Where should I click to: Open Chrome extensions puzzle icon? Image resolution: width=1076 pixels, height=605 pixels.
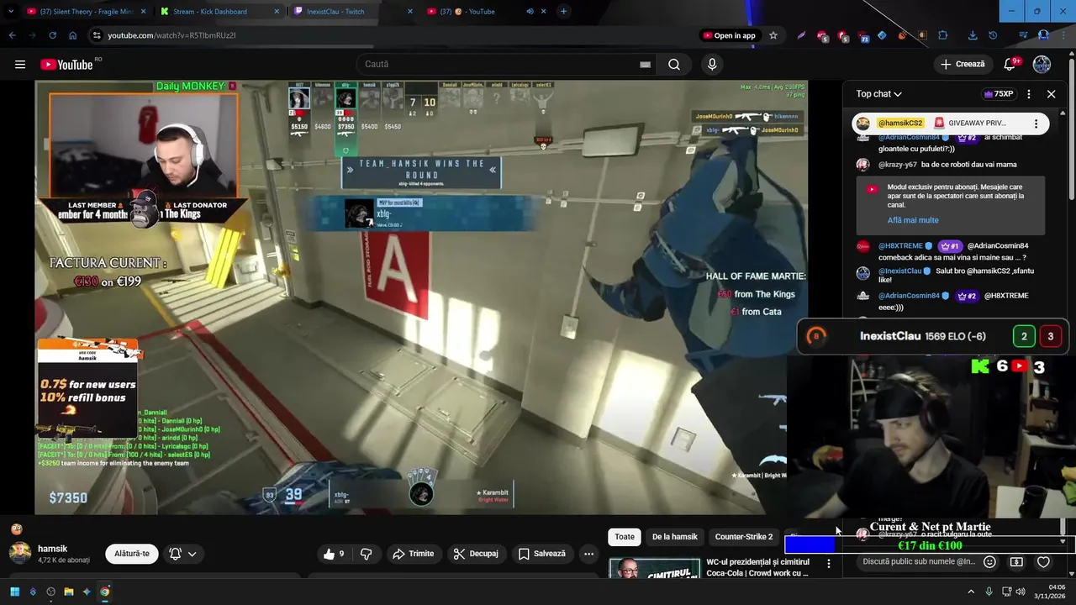942,35
